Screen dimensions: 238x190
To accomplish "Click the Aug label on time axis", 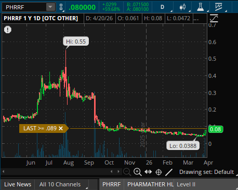I will coord(69,162).
